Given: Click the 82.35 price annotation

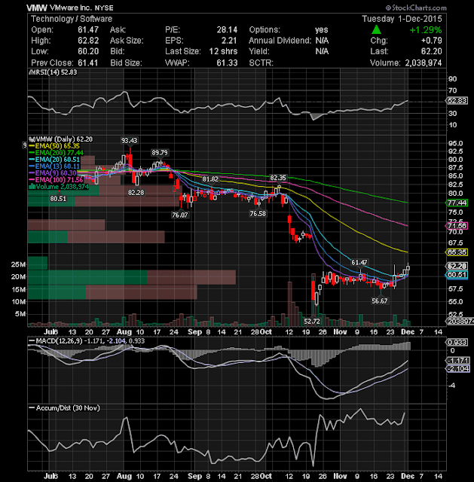Looking at the screenshot, I should click(x=278, y=178).
